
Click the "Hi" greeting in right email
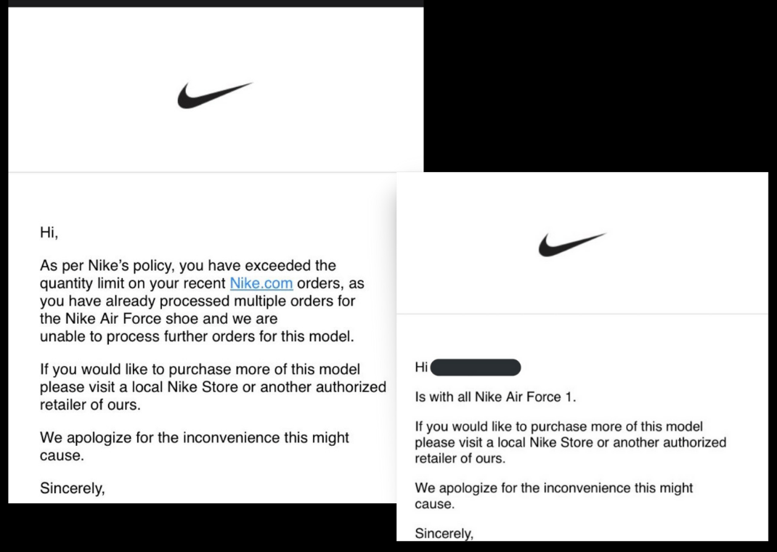point(421,368)
